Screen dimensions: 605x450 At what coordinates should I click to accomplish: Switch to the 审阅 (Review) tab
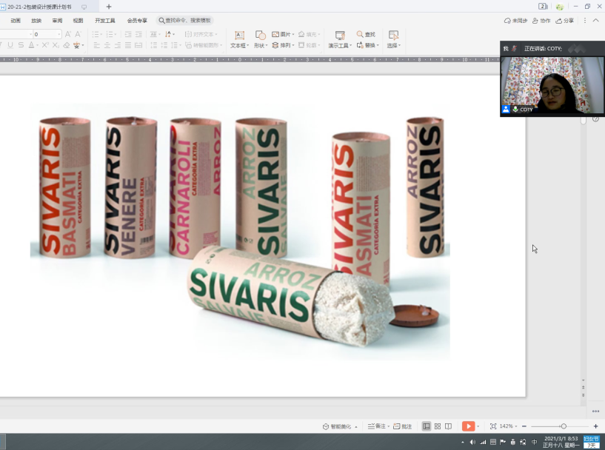[x=57, y=21]
